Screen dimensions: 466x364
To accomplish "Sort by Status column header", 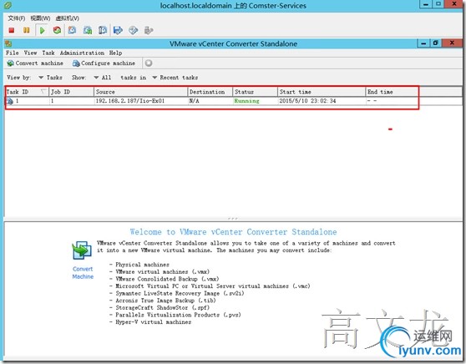I will click(256, 92).
